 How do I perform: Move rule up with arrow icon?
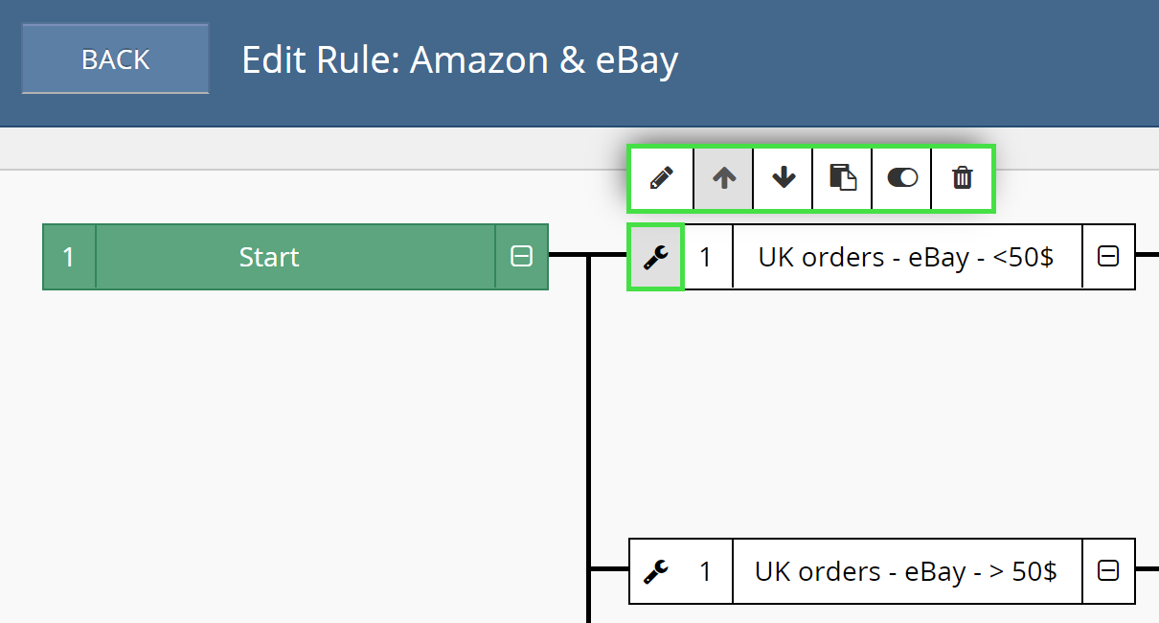click(724, 178)
